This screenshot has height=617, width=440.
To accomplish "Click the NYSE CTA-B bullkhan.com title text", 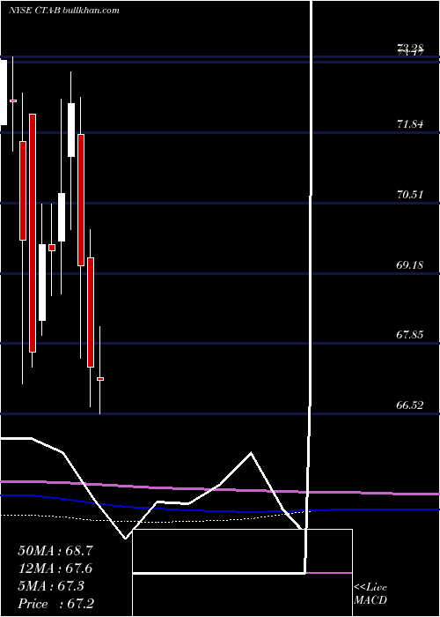I will 63,11.
